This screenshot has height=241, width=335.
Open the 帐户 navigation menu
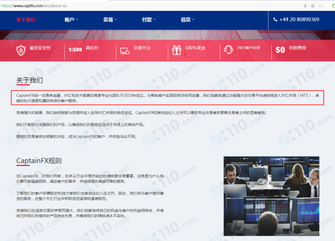[71, 20]
